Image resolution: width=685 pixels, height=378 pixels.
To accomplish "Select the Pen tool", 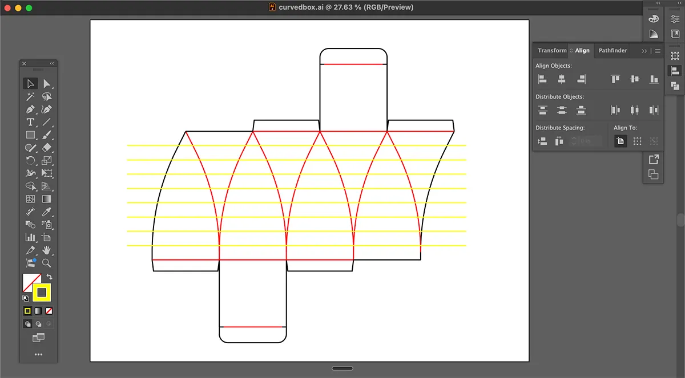I will pyautogui.click(x=31, y=109).
